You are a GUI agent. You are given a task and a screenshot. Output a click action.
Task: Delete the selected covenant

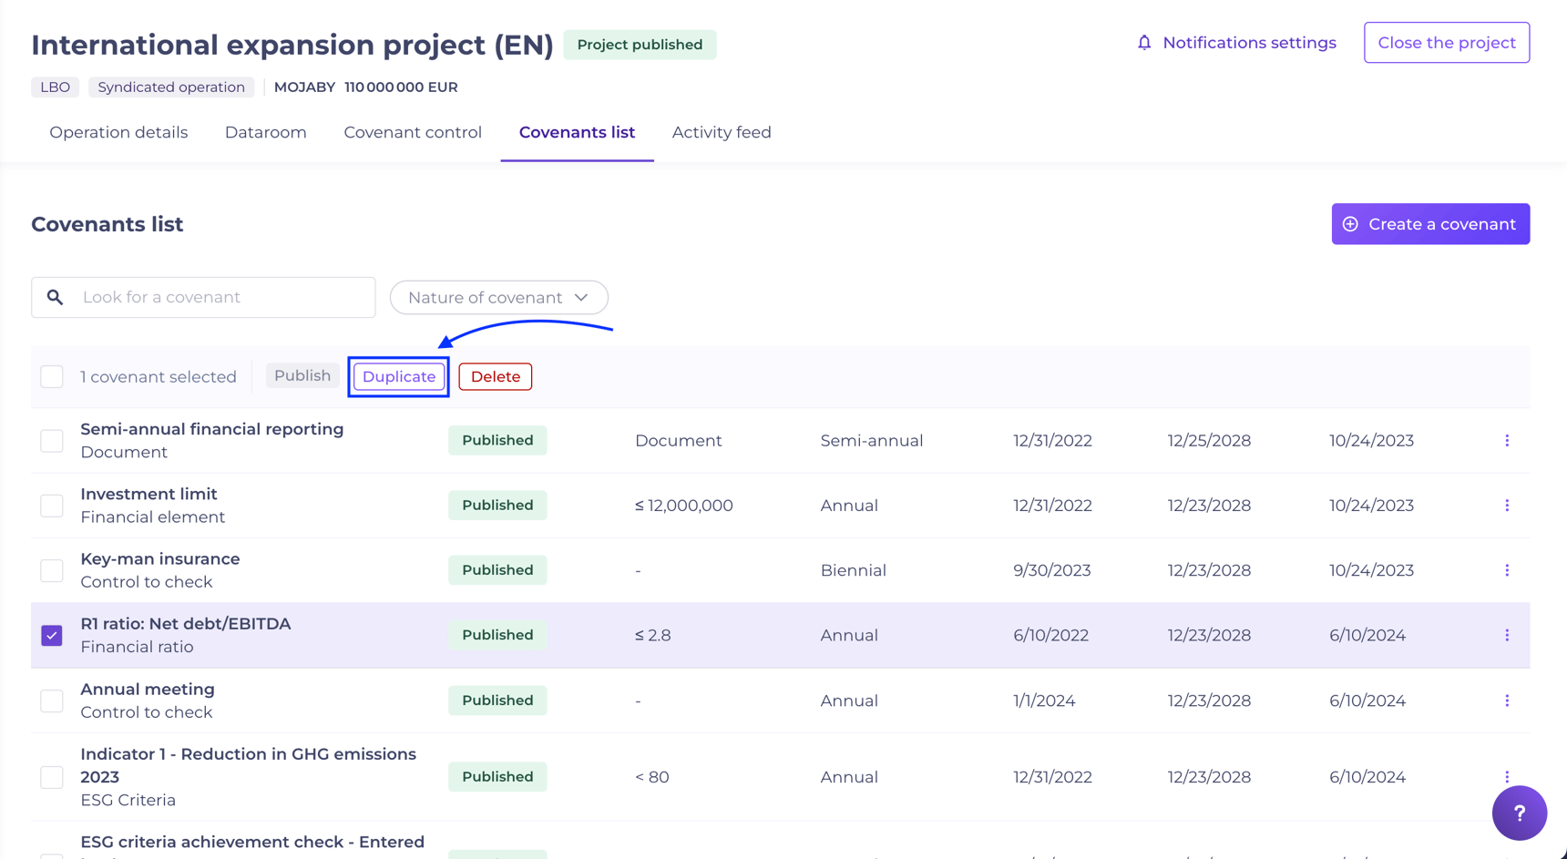click(x=495, y=376)
